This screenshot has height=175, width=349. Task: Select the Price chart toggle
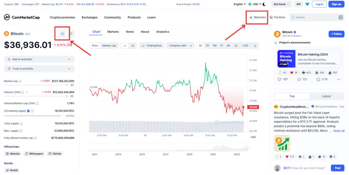point(95,46)
